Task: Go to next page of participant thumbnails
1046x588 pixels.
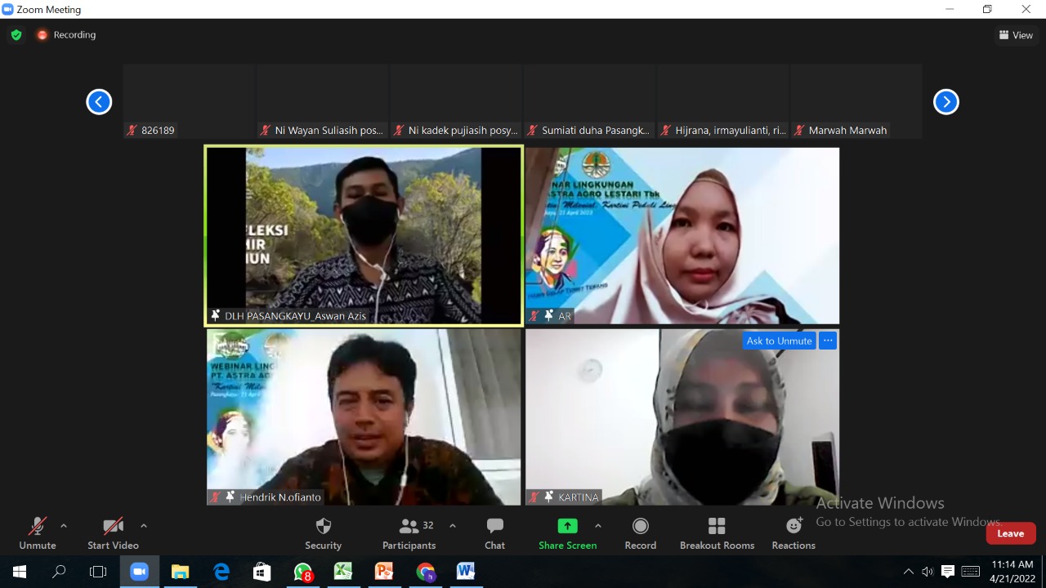Action: tap(945, 102)
